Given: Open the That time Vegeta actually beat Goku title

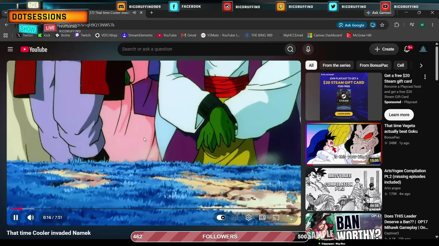Looking at the screenshot, I should point(401,128).
